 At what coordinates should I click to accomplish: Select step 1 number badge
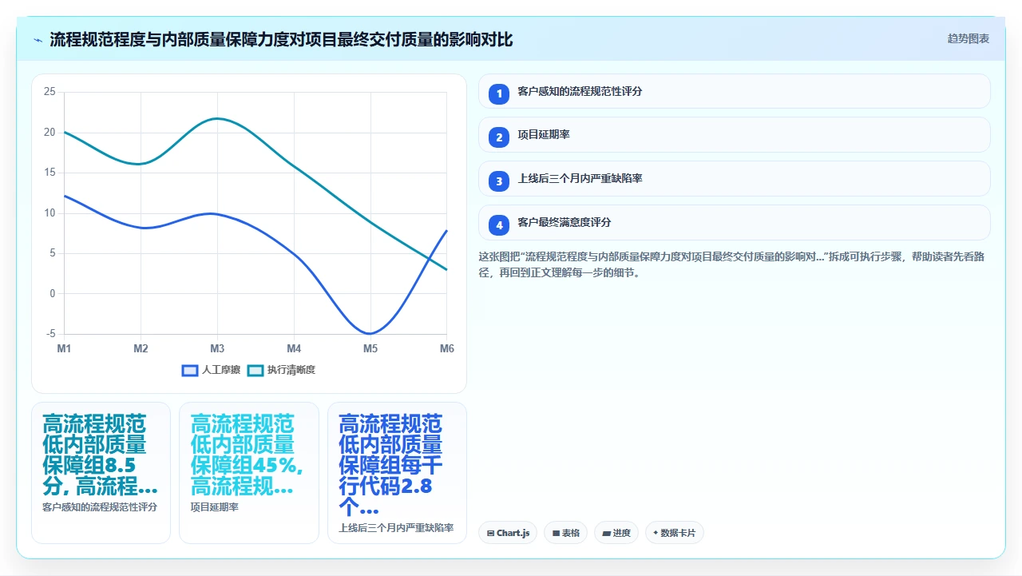click(x=499, y=94)
